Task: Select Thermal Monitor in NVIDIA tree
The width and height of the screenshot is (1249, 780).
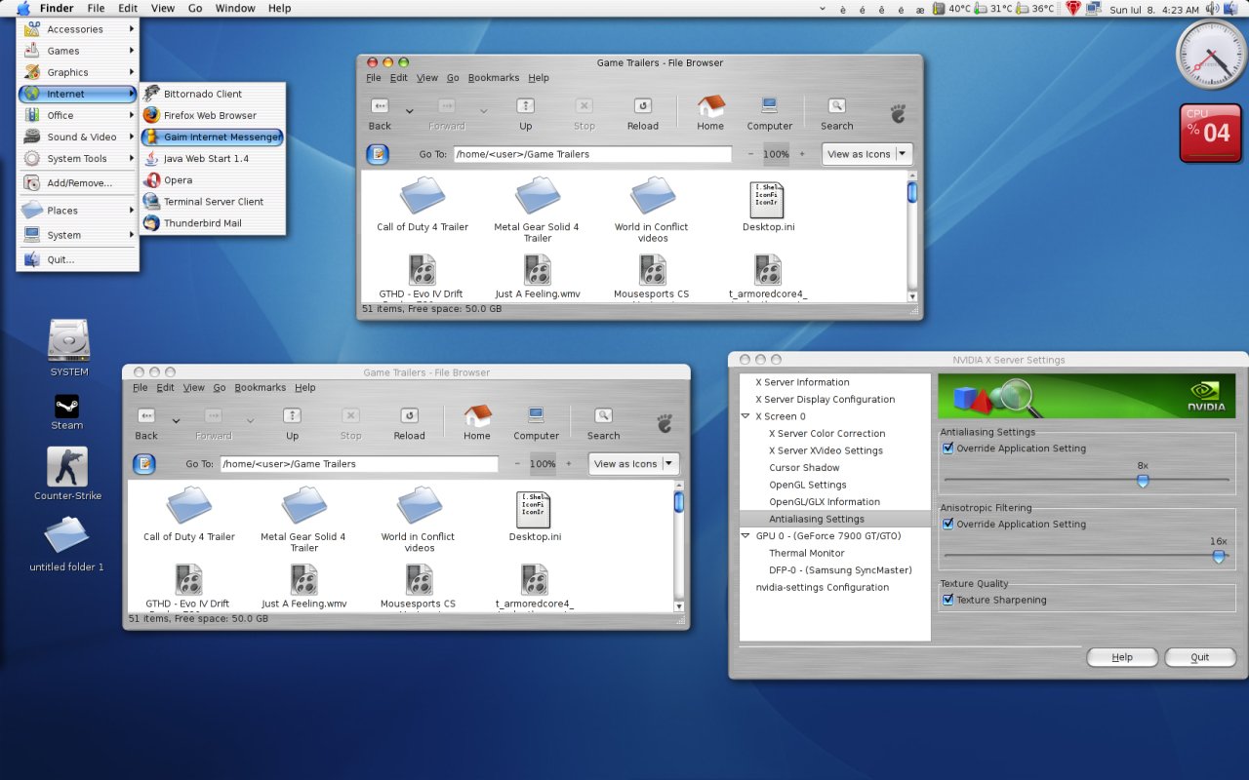Action: click(807, 553)
